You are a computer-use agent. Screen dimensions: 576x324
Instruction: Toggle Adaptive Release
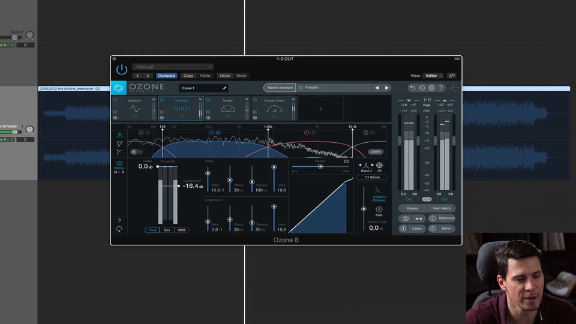click(379, 194)
